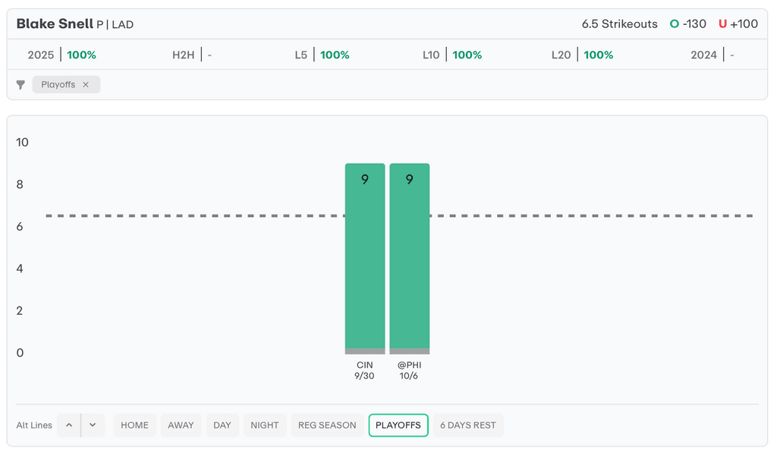The width and height of the screenshot is (777, 458).
Task: Switch to the L5 stat tab
Action: click(x=322, y=55)
